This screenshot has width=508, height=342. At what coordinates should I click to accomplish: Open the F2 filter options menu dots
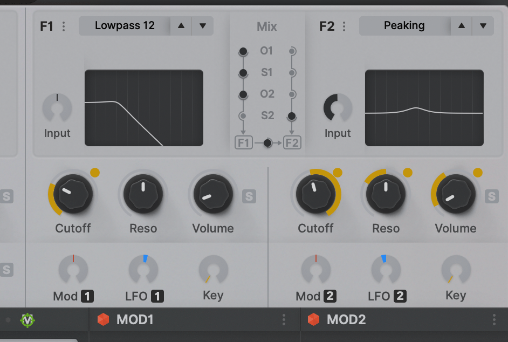pos(344,26)
